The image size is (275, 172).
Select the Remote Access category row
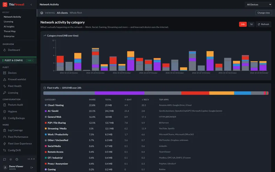pyautogui.click(x=156, y=152)
